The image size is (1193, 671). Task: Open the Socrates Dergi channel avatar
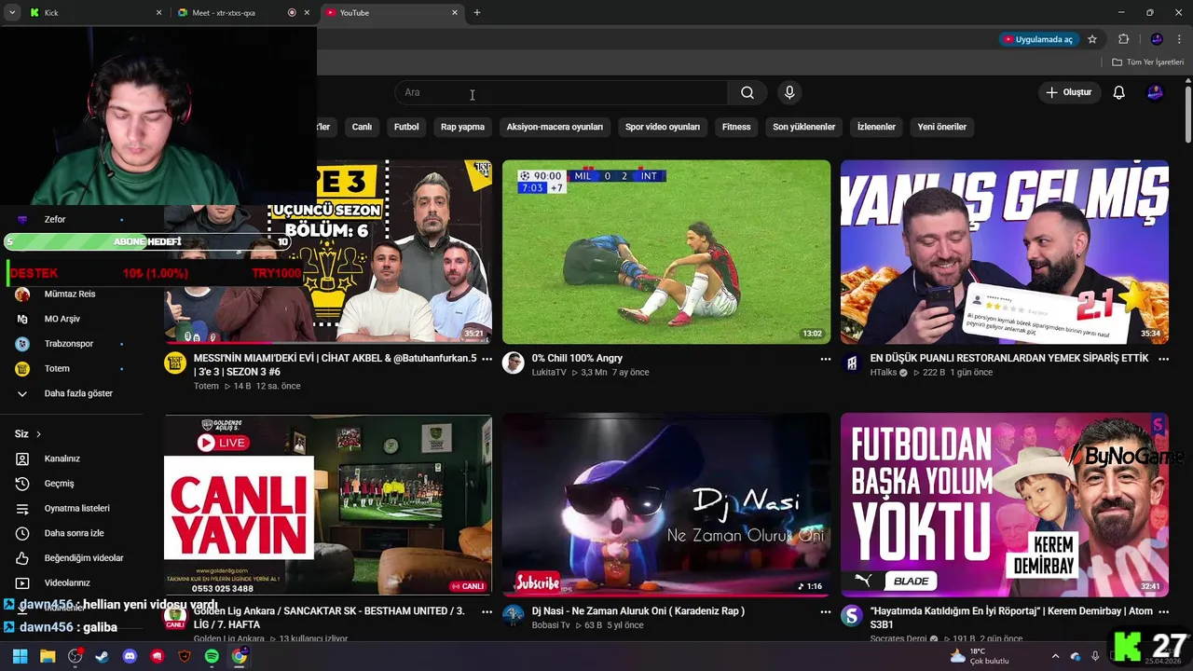[x=851, y=616]
